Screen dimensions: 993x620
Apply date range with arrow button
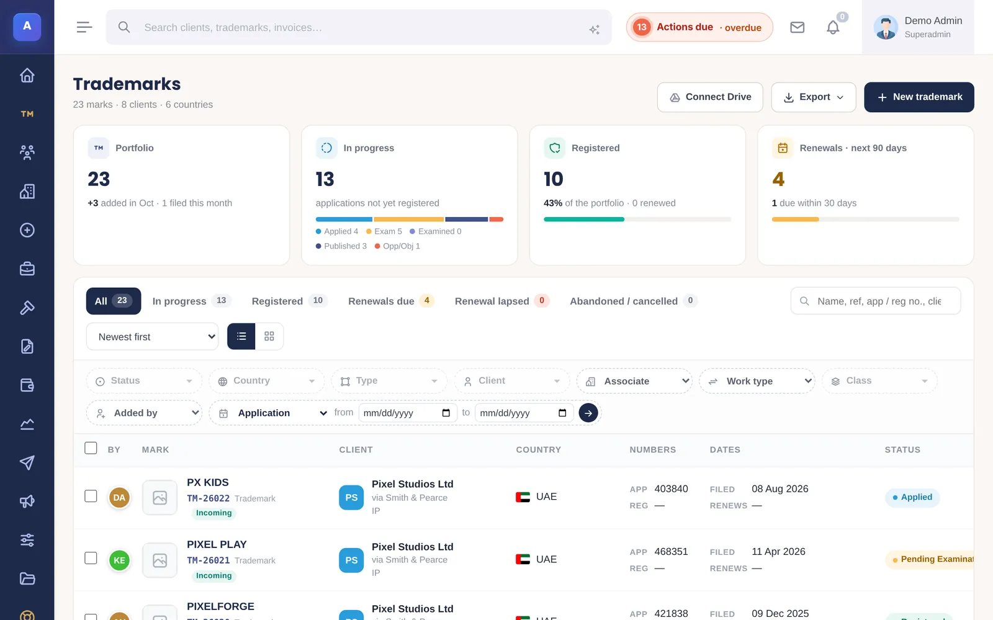[588, 413]
